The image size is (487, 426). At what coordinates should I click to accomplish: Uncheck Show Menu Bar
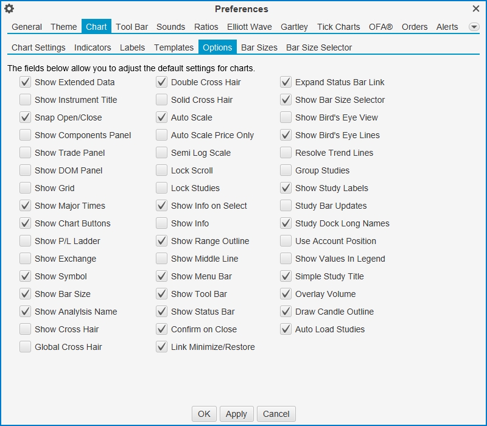point(161,276)
